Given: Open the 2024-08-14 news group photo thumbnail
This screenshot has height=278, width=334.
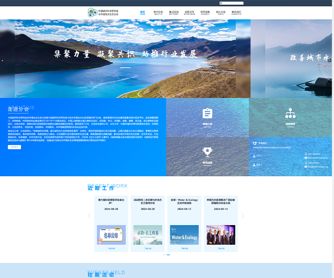Looking at the screenshot, I should coord(221,235).
